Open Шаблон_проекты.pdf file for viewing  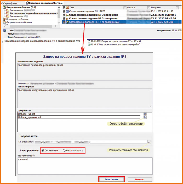point(145,117)
